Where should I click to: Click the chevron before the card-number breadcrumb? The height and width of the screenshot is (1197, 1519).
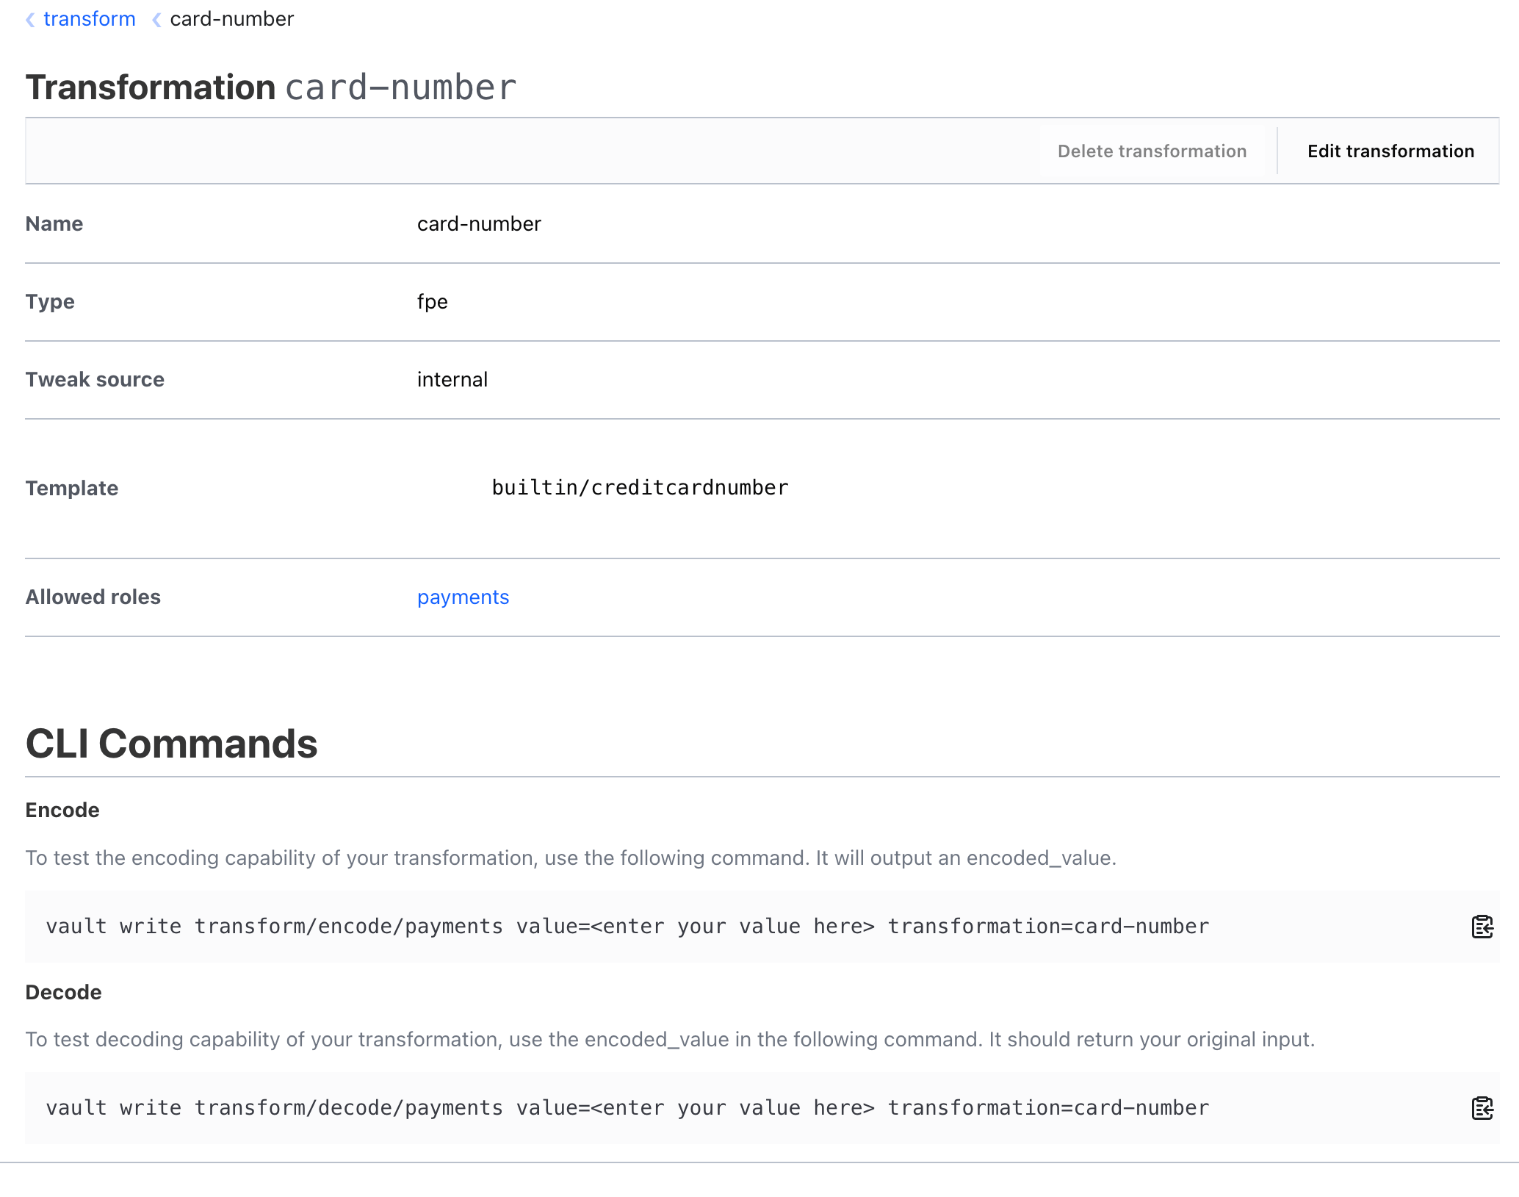(x=156, y=20)
